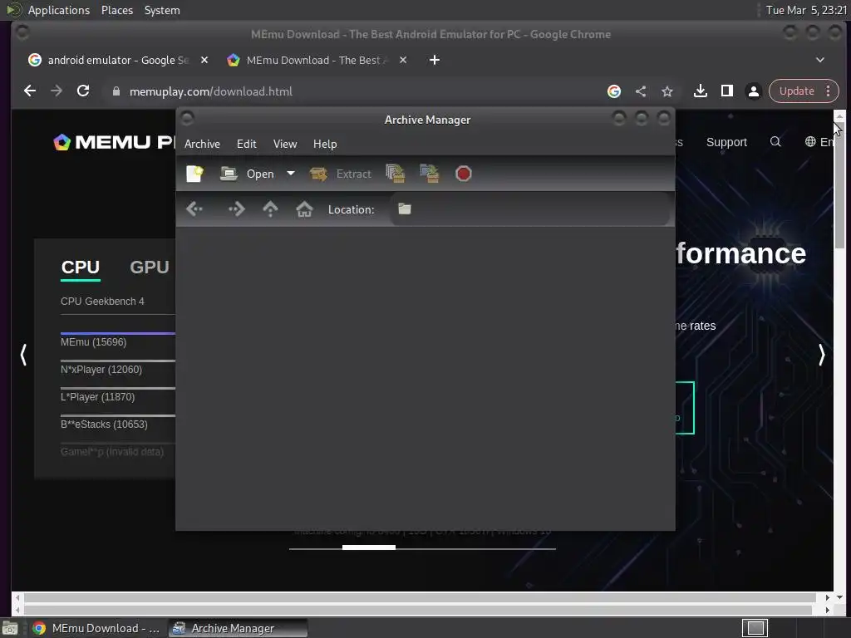Open the System menu
Image resolution: width=851 pixels, height=638 pixels.
tap(162, 10)
